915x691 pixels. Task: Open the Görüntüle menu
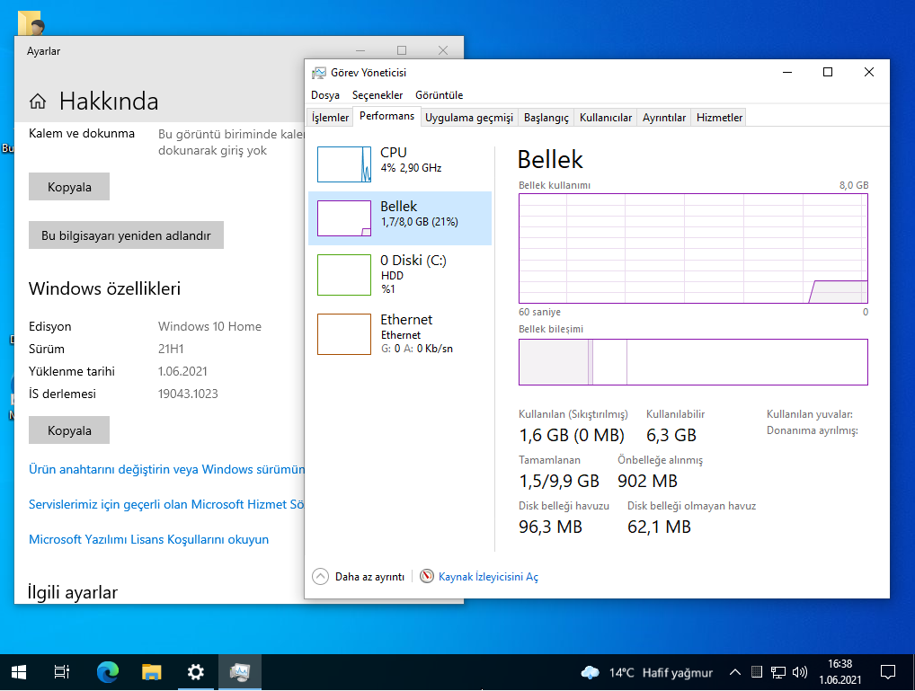[439, 95]
